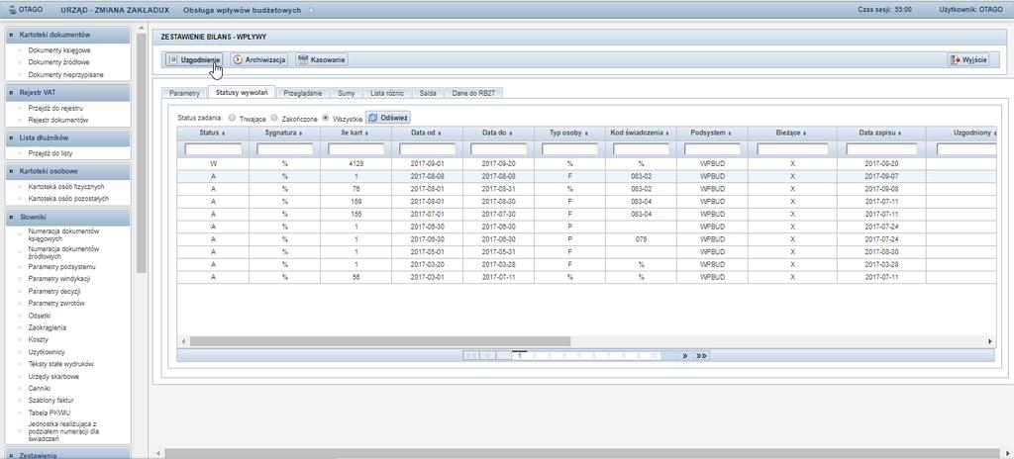This screenshot has height=459, width=1014.
Task: Open the Urzędy skarbowe link
Action: pyautogui.click(x=53, y=376)
